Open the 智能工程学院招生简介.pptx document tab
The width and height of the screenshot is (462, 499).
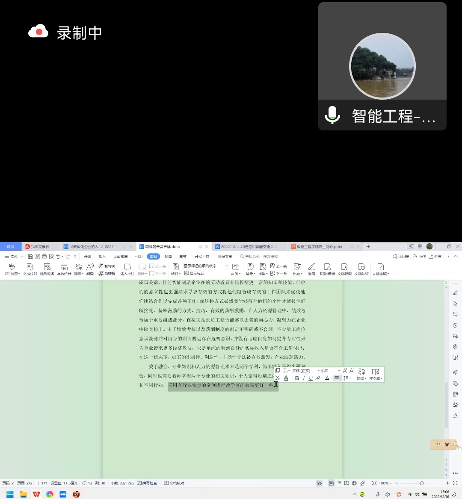coord(319,247)
